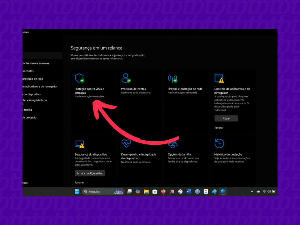Open sidebar item 'do dispositivo'
The height and width of the screenshot is (225, 300).
tap(32, 94)
